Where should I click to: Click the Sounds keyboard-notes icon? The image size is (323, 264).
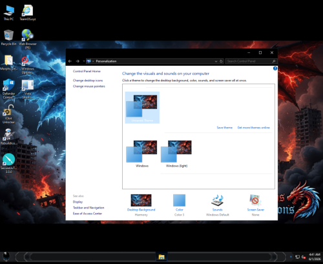pos(217,200)
